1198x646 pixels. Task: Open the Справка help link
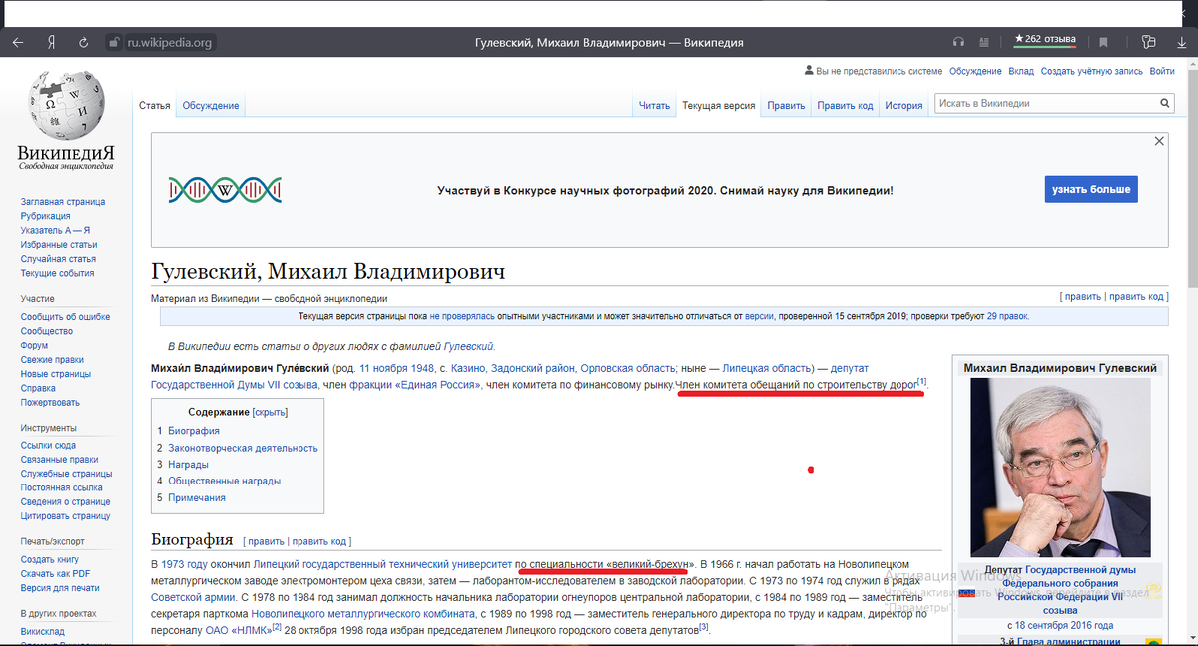coord(39,388)
